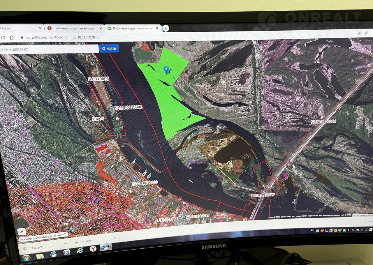Go to the browser home page icon
373x265 pixels.
coord(12,37)
